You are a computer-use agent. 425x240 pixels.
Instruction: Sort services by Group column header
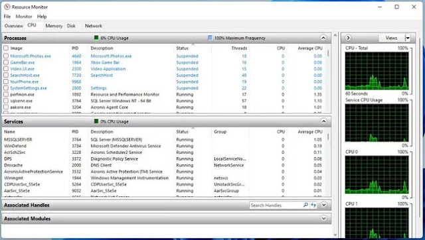pyautogui.click(x=220, y=132)
